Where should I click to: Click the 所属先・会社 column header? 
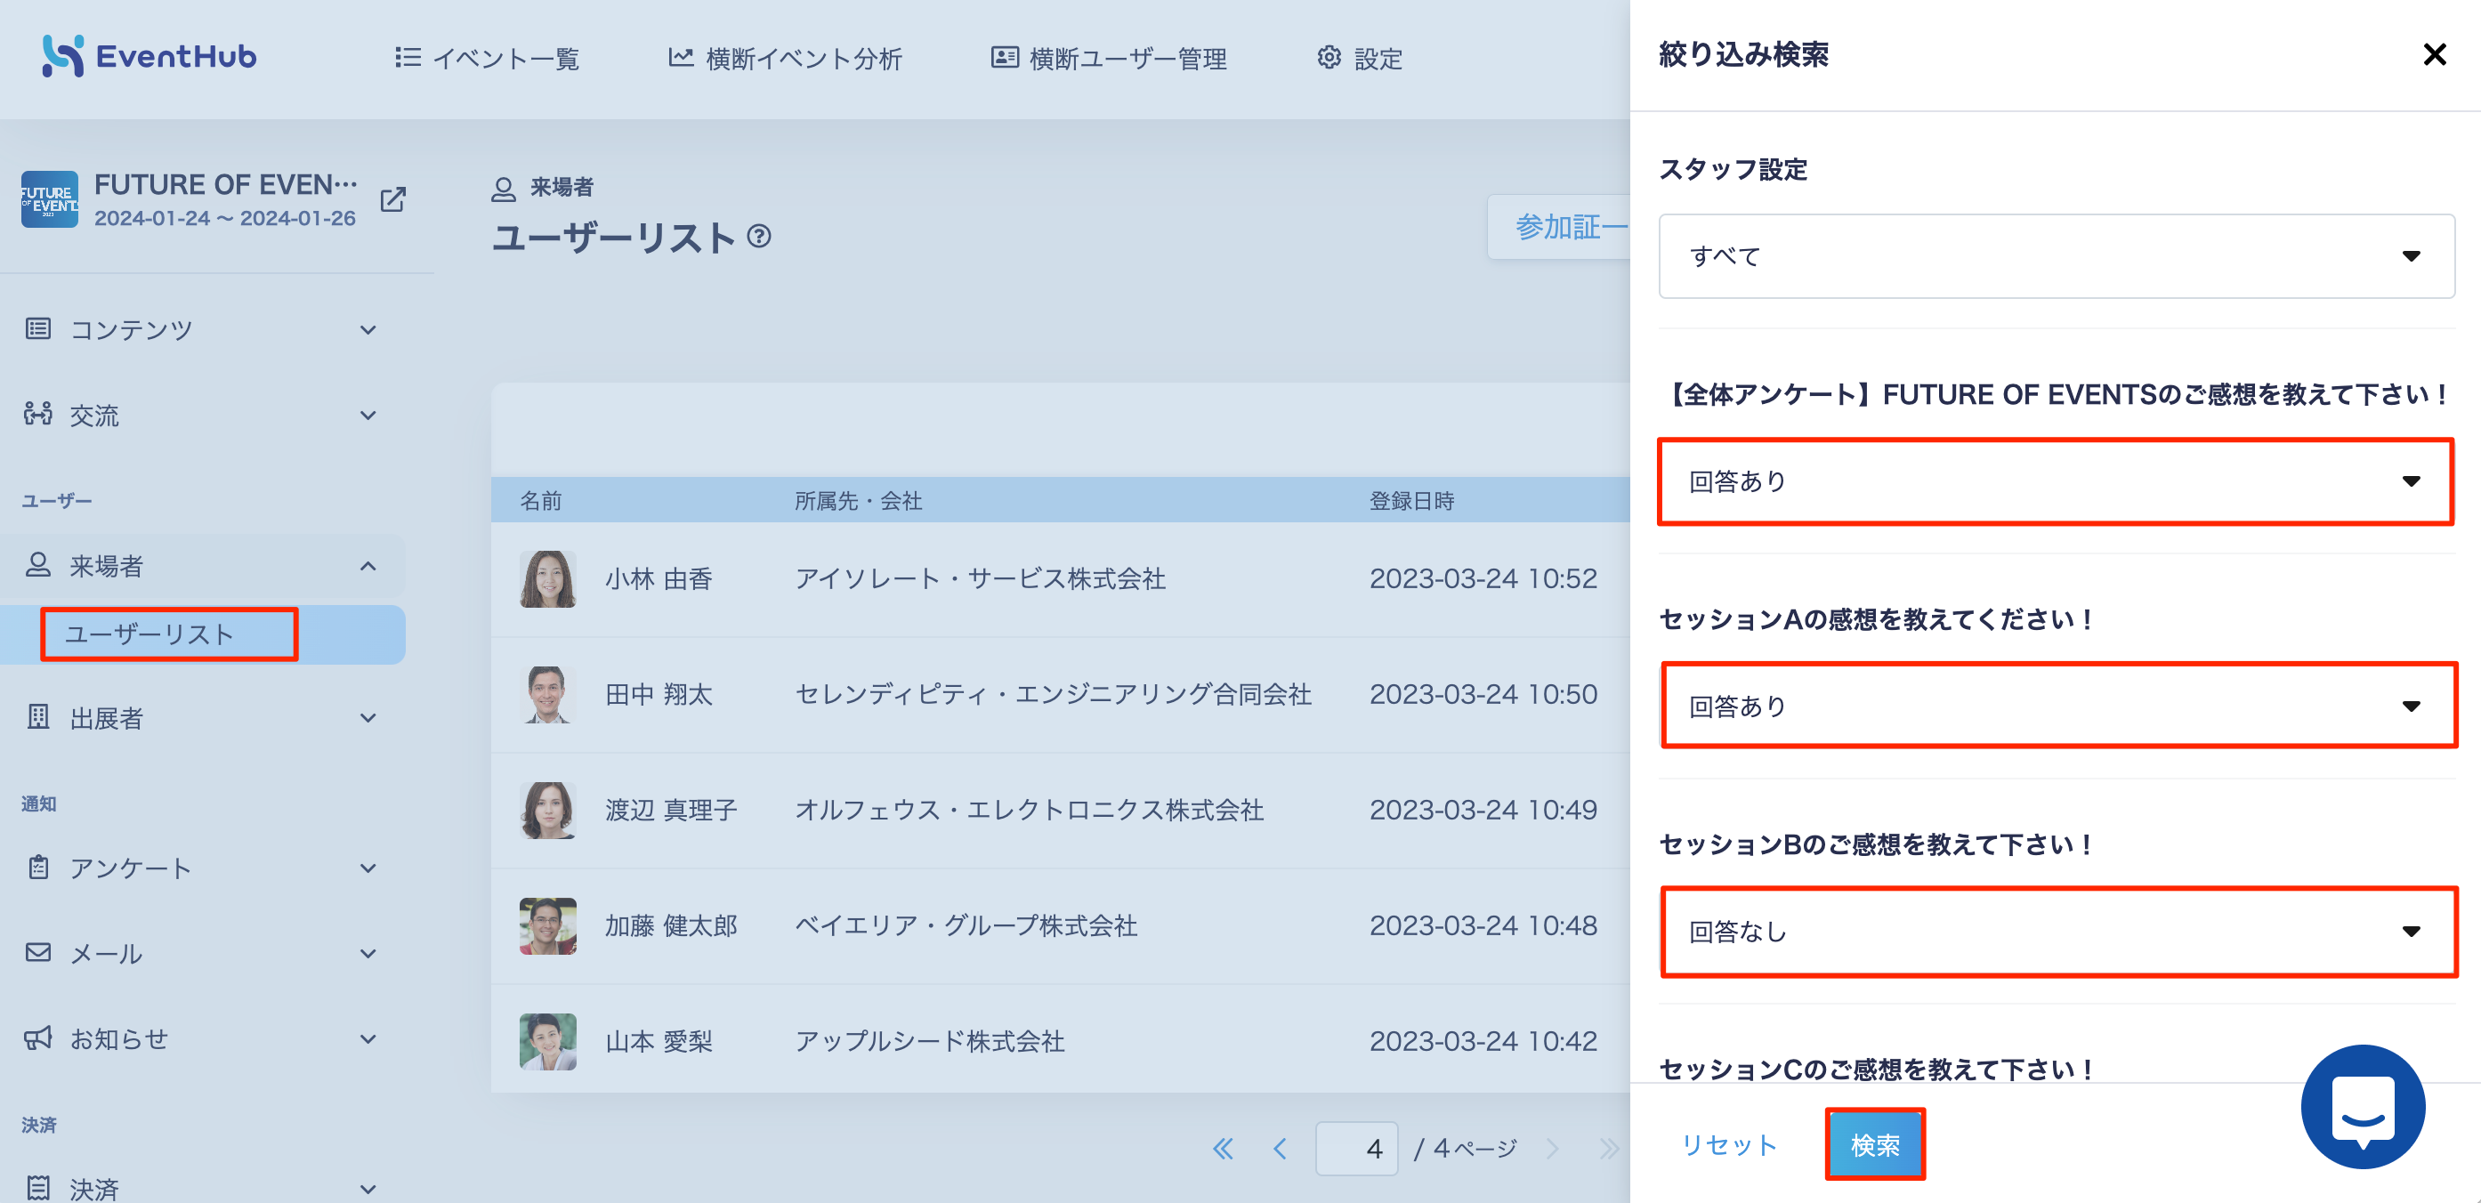[858, 501]
